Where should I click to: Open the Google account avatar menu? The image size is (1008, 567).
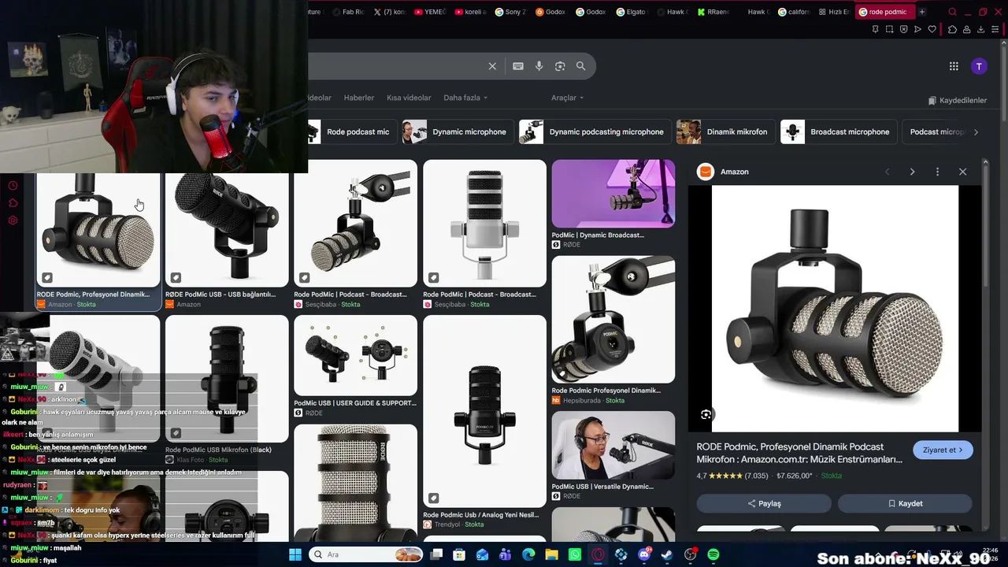(979, 66)
